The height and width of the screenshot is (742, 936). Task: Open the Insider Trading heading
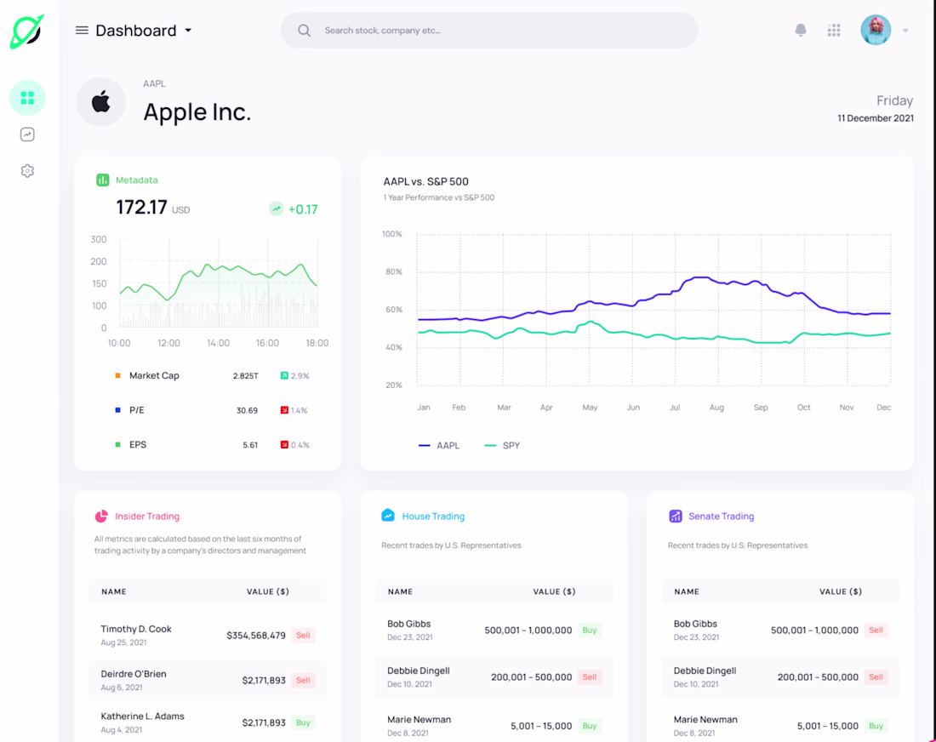(147, 517)
